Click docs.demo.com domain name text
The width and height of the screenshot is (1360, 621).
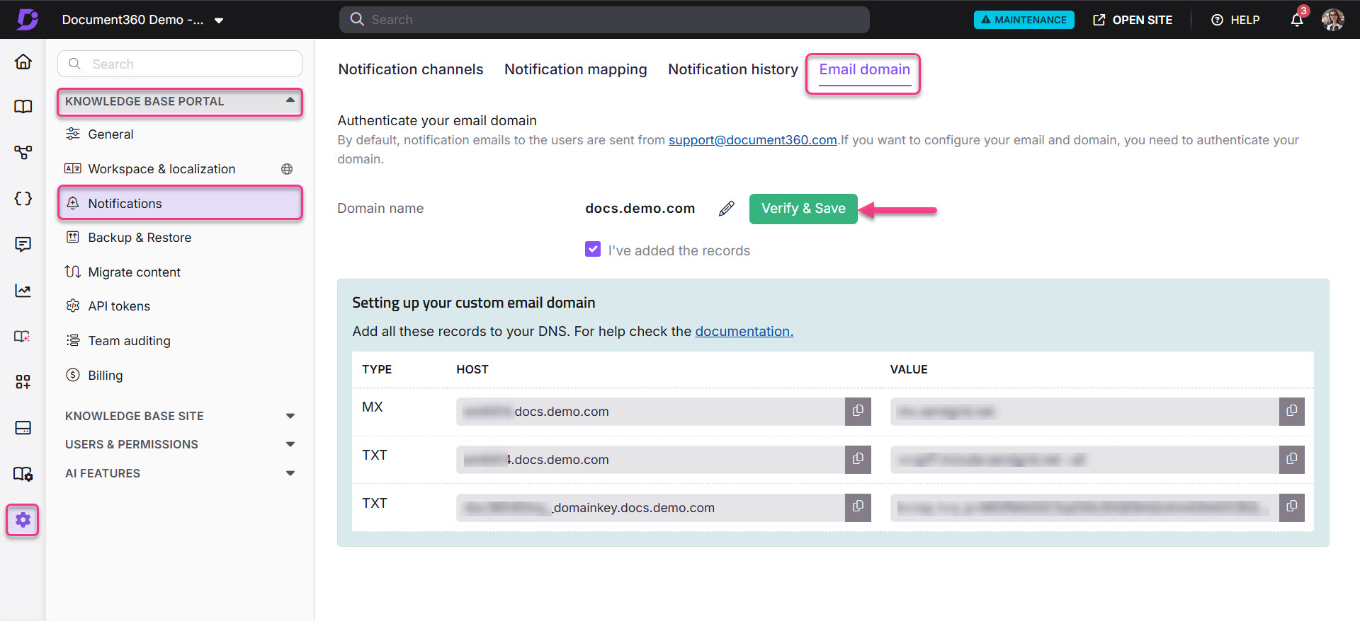pos(640,209)
